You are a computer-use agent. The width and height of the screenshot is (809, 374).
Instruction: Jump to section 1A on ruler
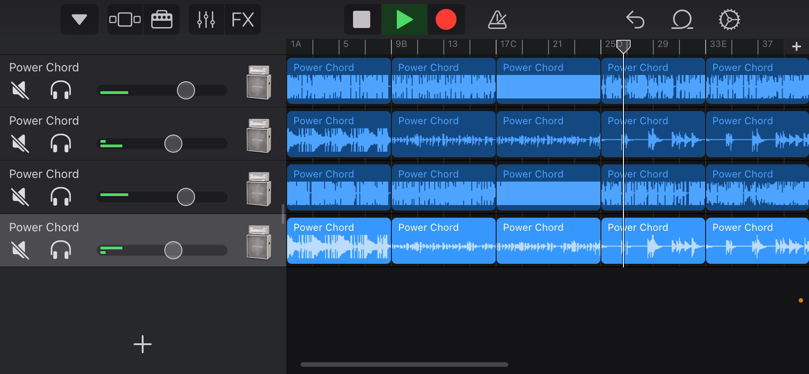(x=296, y=44)
